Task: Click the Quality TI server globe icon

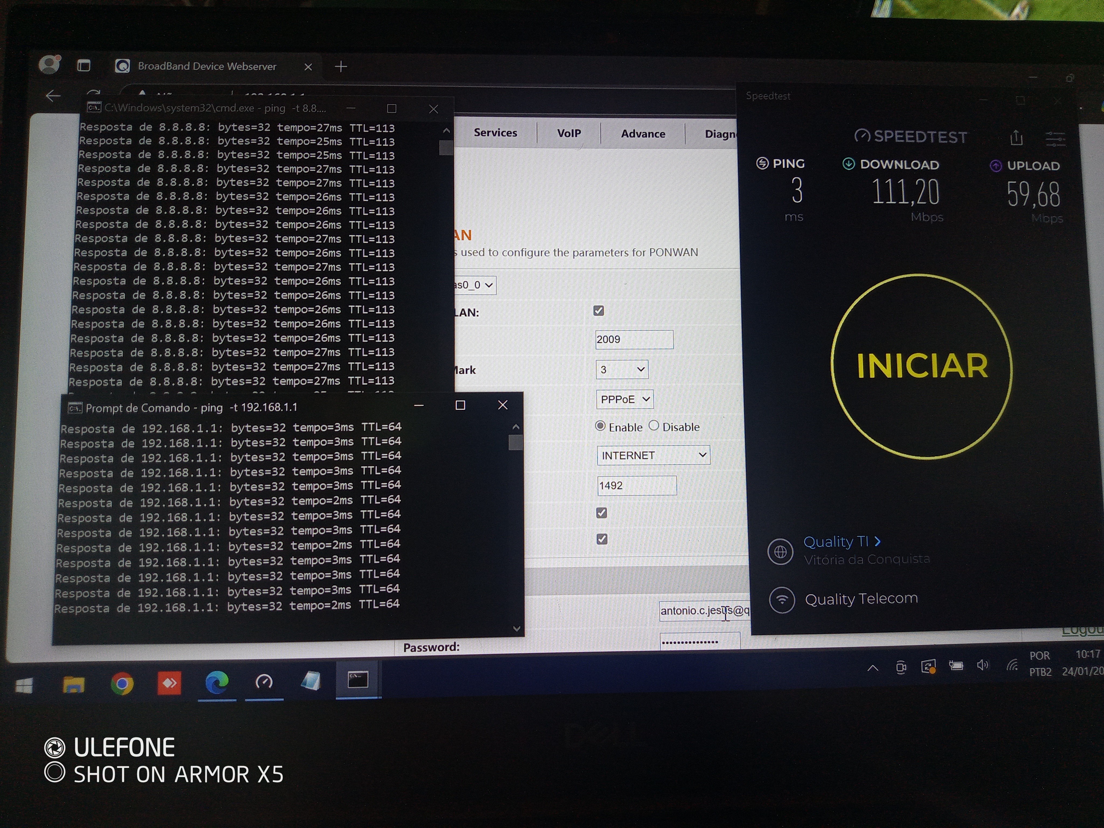Action: click(x=780, y=552)
